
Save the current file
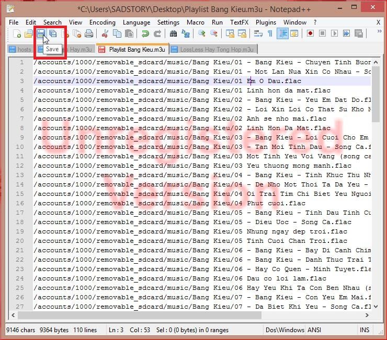click(x=41, y=33)
